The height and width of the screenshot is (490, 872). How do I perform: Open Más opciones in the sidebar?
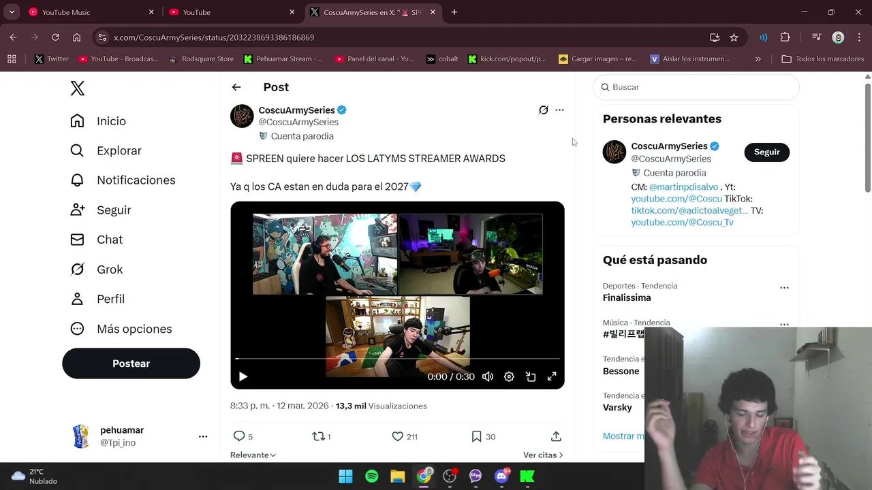coord(121,329)
